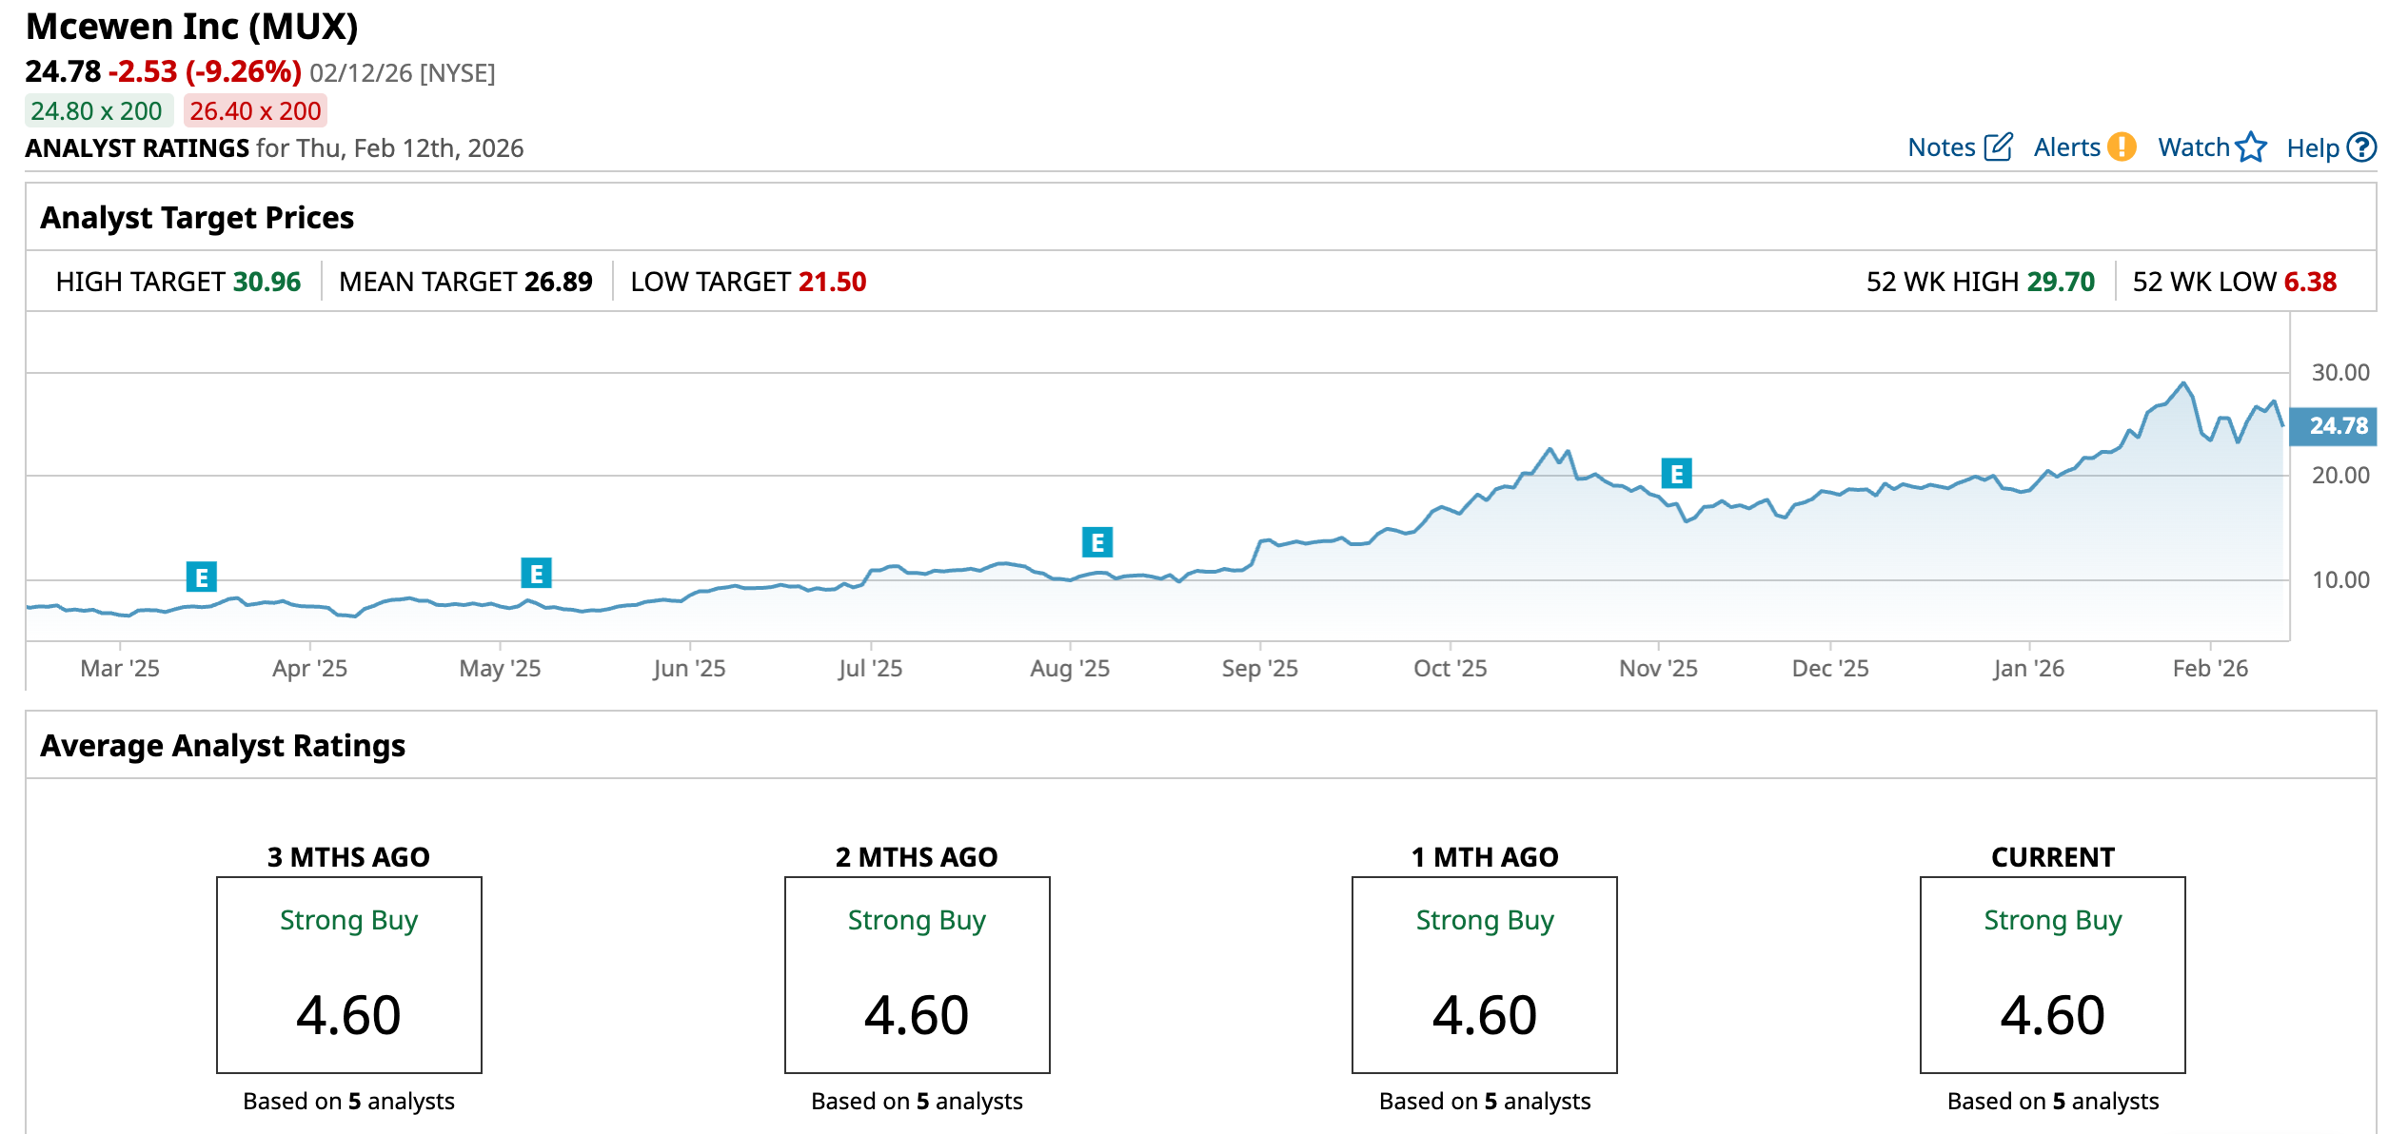Open the Notes link
This screenshot has height=1134, width=2389.
pyautogui.click(x=1941, y=147)
